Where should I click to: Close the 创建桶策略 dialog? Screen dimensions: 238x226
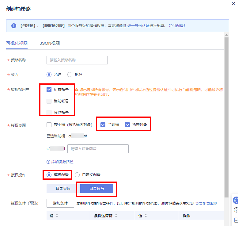pos(233,4)
